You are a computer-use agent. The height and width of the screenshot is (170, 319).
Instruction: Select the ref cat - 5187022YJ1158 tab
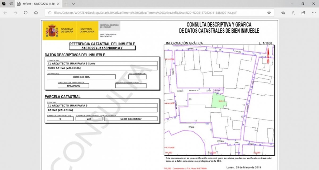tap(38, 4)
